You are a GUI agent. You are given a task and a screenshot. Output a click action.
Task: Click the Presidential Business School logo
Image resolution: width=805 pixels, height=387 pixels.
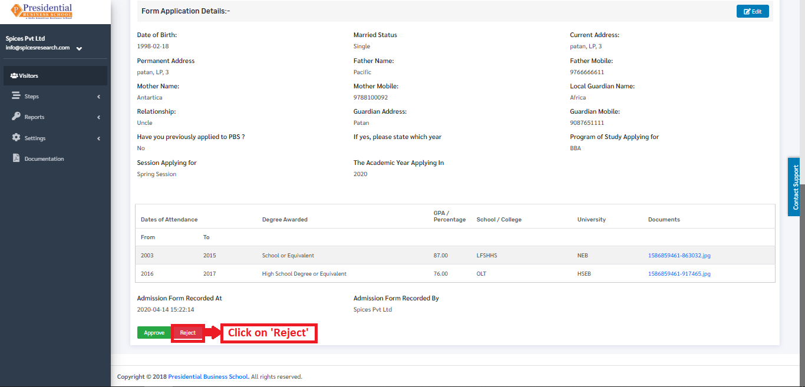42,11
